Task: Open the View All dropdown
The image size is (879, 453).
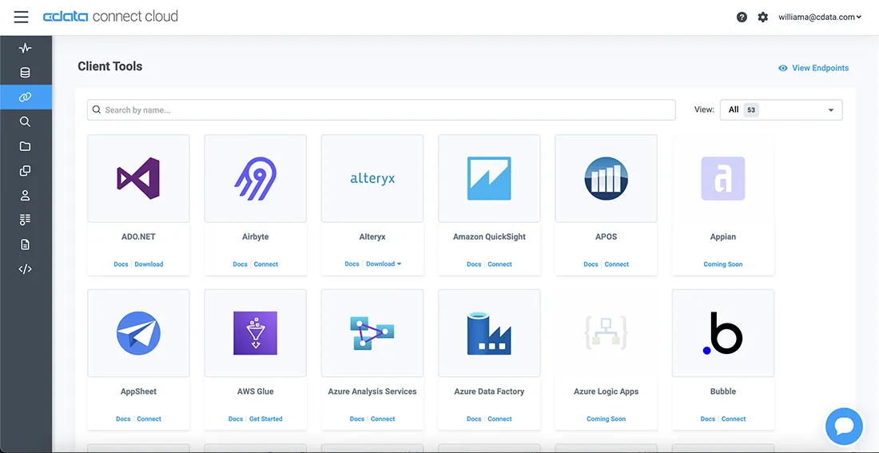Action: click(781, 110)
